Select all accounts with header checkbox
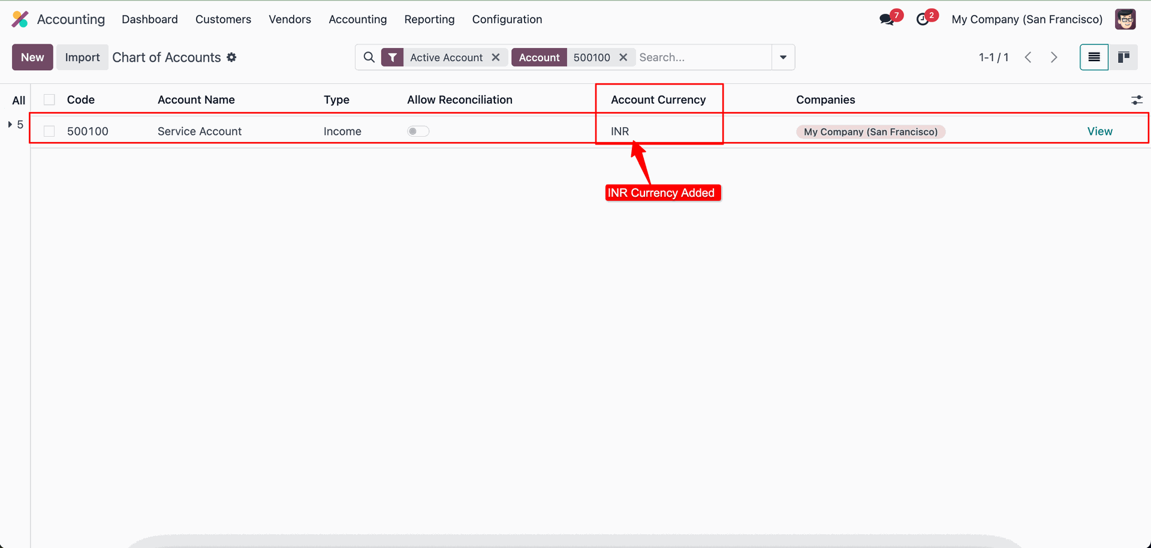 point(49,100)
